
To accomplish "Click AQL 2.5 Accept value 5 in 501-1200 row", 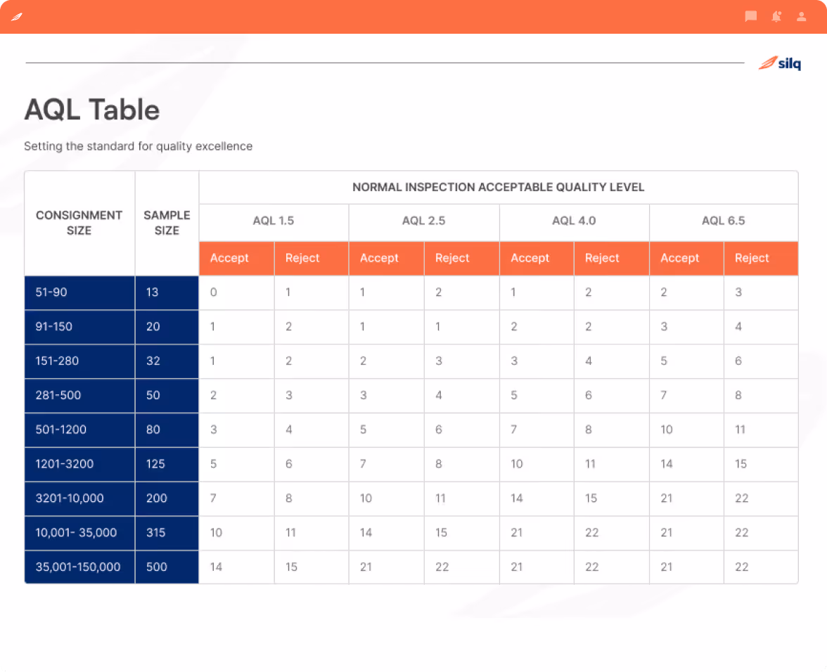I will pyautogui.click(x=386, y=429).
